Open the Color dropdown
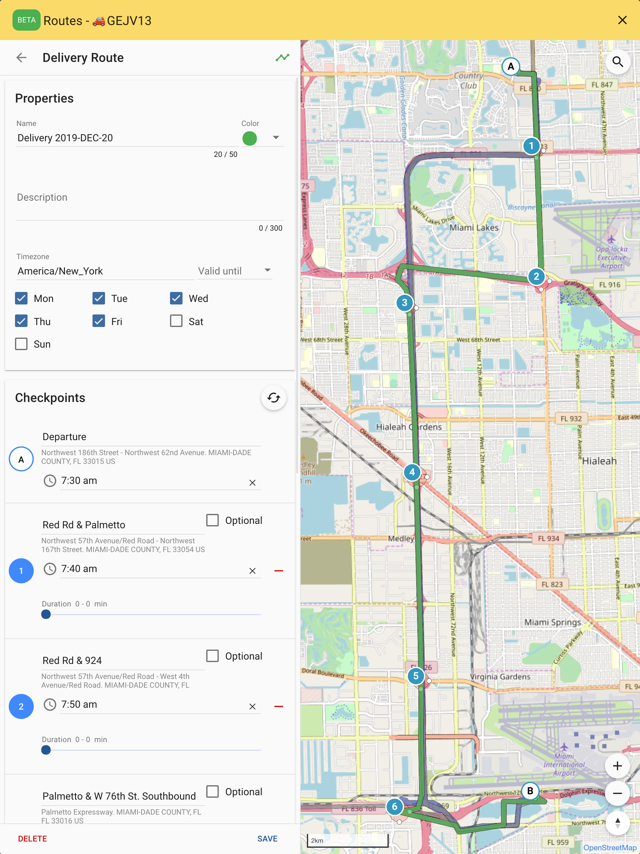Viewport: 640px width, 854px height. (x=276, y=138)
